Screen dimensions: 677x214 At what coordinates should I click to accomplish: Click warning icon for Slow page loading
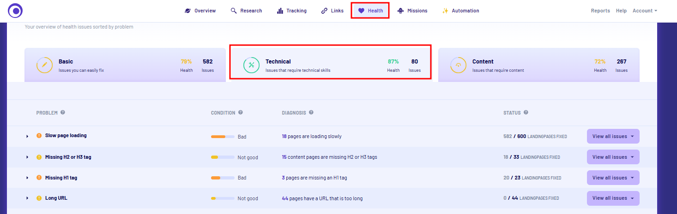tap(39, 136)
